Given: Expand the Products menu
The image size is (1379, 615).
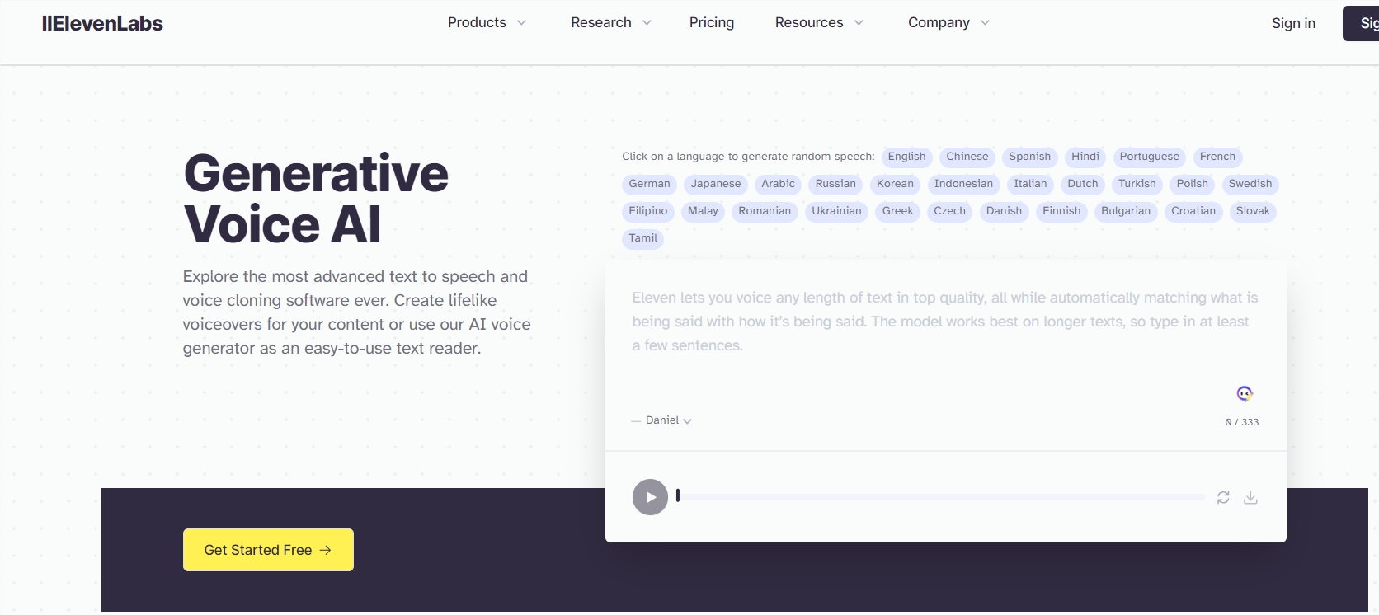Looking at the screenshot, I should 487,22.
